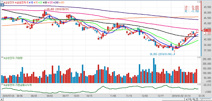This screenshot has width=212, height=101.
Task: Click the 12/03 date axis label
Action: [x=144, y=96]
